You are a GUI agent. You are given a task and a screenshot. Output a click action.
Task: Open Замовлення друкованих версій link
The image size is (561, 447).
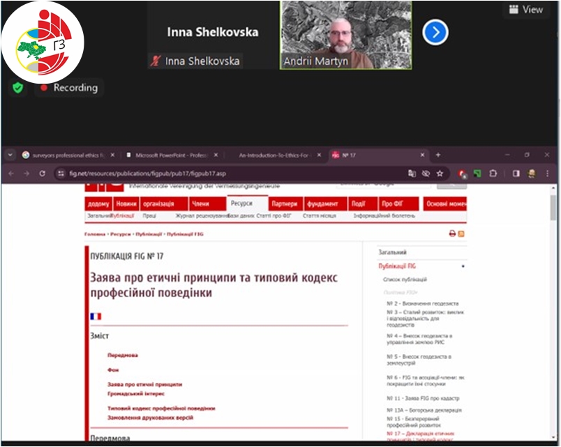[x=150, y=418]
